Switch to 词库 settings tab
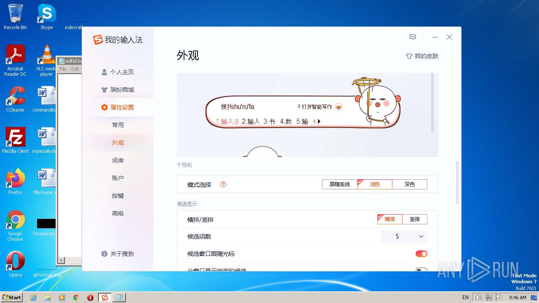539x303 pixels. [118, 160]
